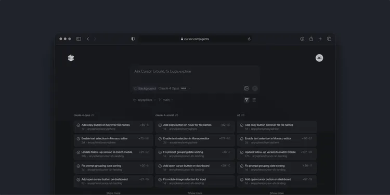Click the '+177 -85' diff stat
Viewport: 390px width, 195px height.
[x=225, y=138]
